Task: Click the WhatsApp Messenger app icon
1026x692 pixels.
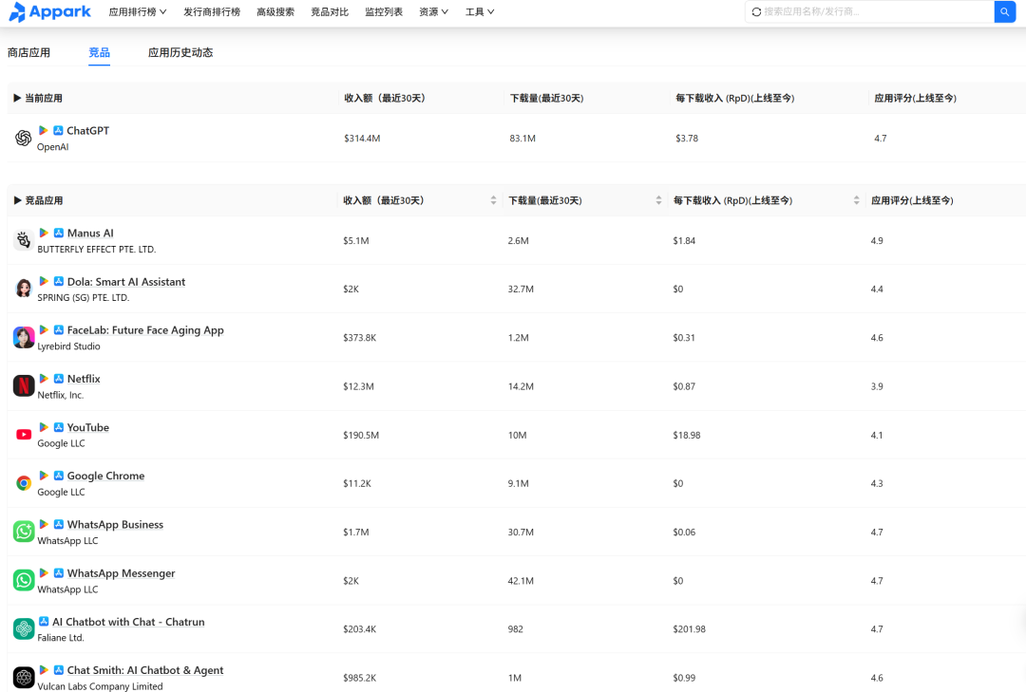Action: pyautogui.click(x=24, y=580)
